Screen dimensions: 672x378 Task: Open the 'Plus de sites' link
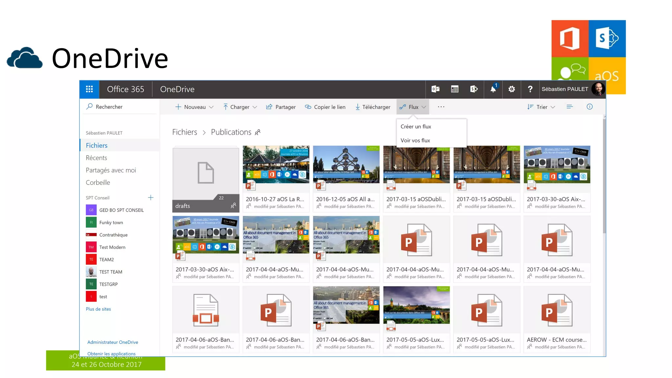coord(98,309)
